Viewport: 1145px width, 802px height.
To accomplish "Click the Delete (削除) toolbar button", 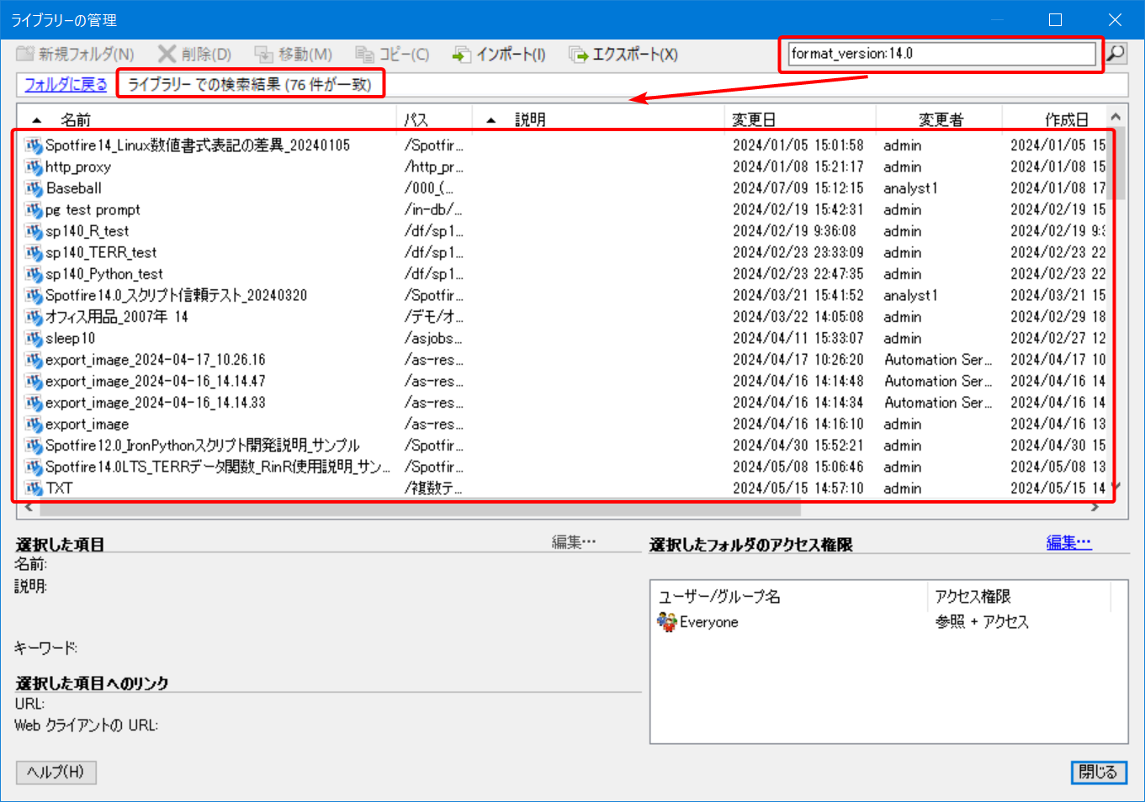I will pyautogui.click(x=194, y=54).
